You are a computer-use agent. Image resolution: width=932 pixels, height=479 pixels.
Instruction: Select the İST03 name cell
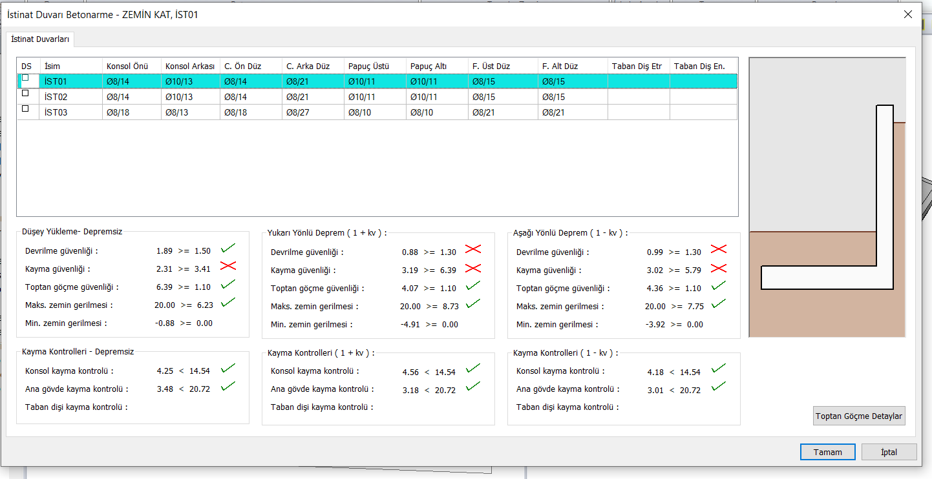[x=71, y=112]
